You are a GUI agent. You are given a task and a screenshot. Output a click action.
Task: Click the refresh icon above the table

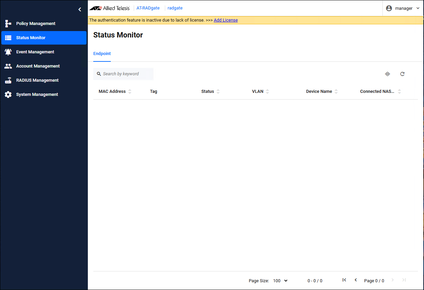[402, 74]
